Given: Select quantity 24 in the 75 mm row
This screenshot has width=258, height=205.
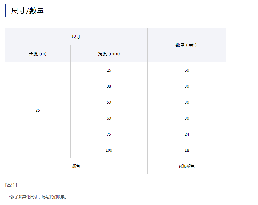Looking at the screenshot, I should pyautogui.click(x=187, y=134).
